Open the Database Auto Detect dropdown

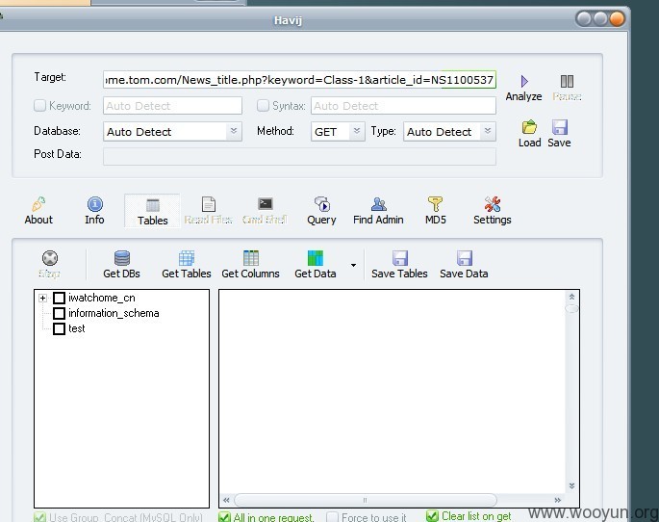234,131
